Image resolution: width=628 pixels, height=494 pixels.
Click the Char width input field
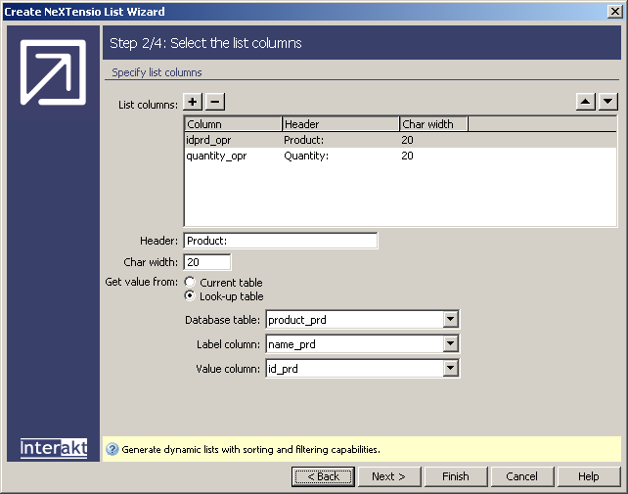pos(207,262)
